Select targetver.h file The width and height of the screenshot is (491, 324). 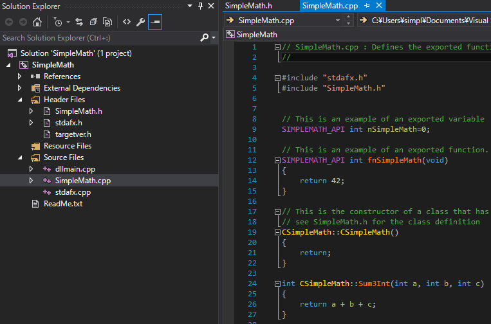tap(73, 134)
